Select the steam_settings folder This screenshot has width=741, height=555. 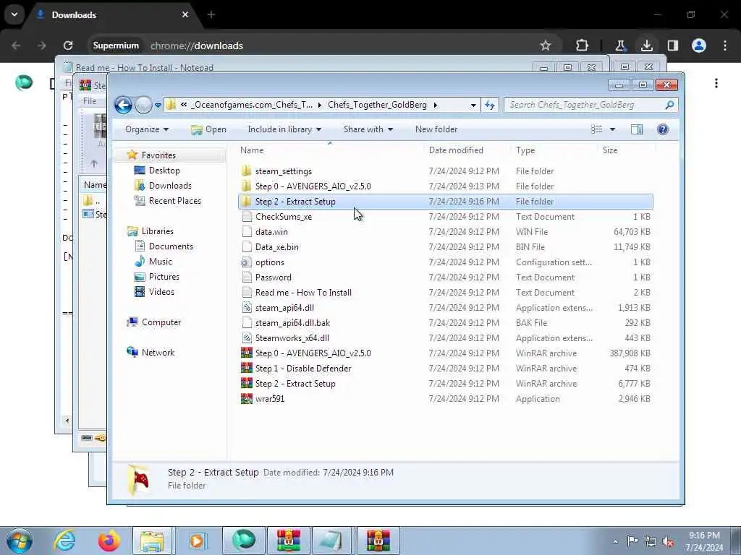[283, 171]
